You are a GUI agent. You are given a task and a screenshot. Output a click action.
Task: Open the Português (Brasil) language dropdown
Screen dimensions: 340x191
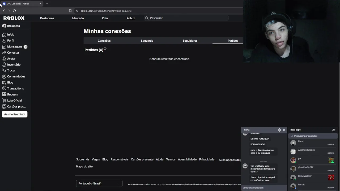click(99, 184)
